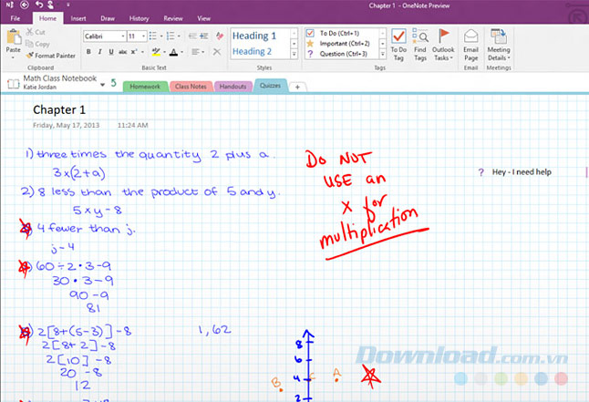Click the Email Page envelope
Screen dimensions: 589x402
pos(470,45)
